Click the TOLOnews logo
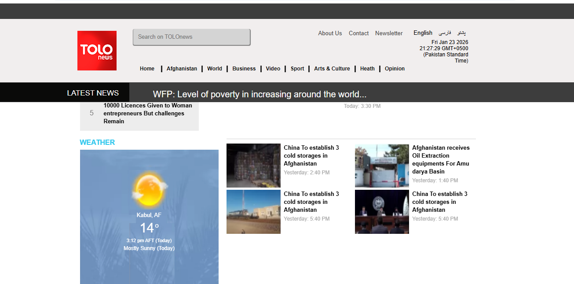574x284 pixels. click(97, 51)
